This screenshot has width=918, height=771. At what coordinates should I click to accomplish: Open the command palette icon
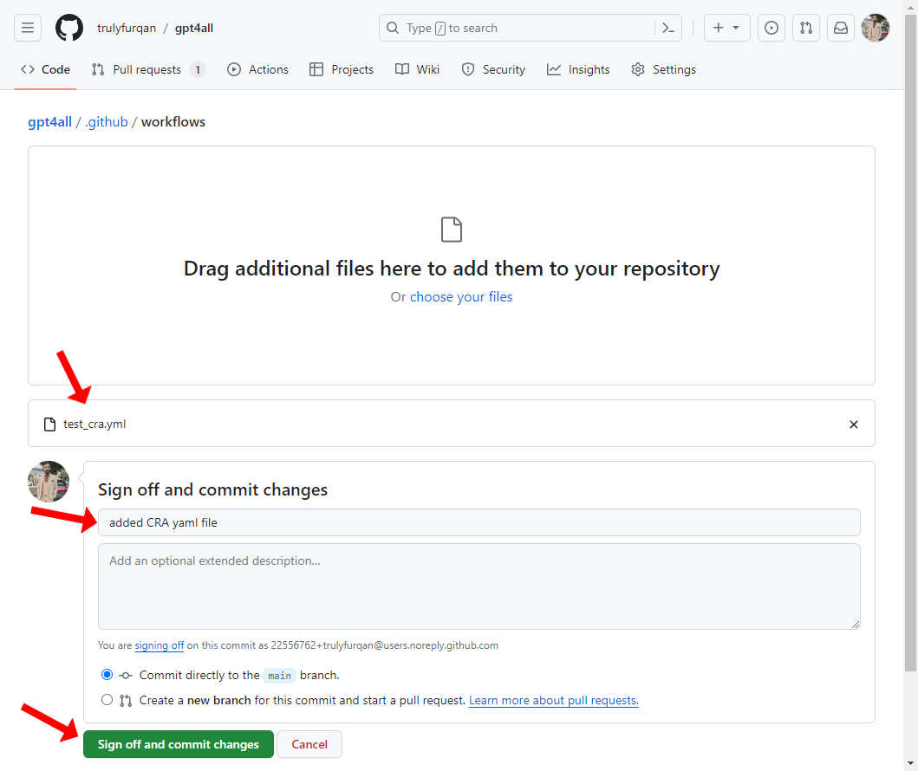[667, 28]
